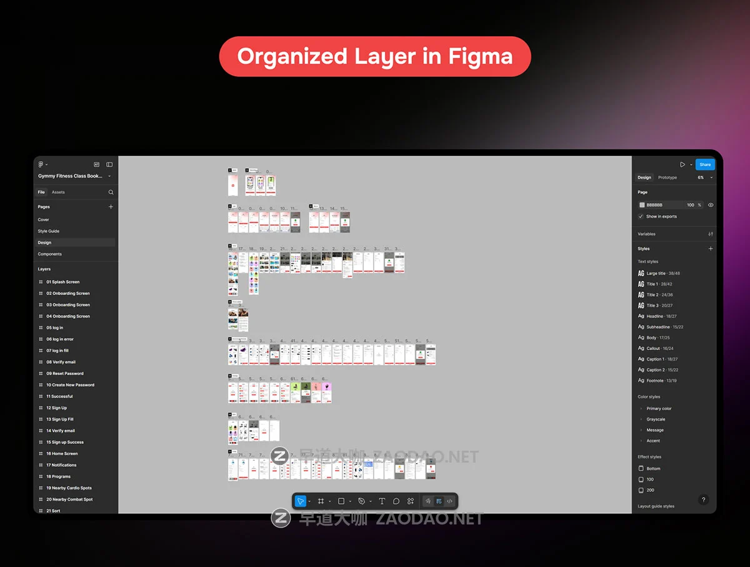
Task: Open the Style Guide page
Action: [x=49, y=231]
